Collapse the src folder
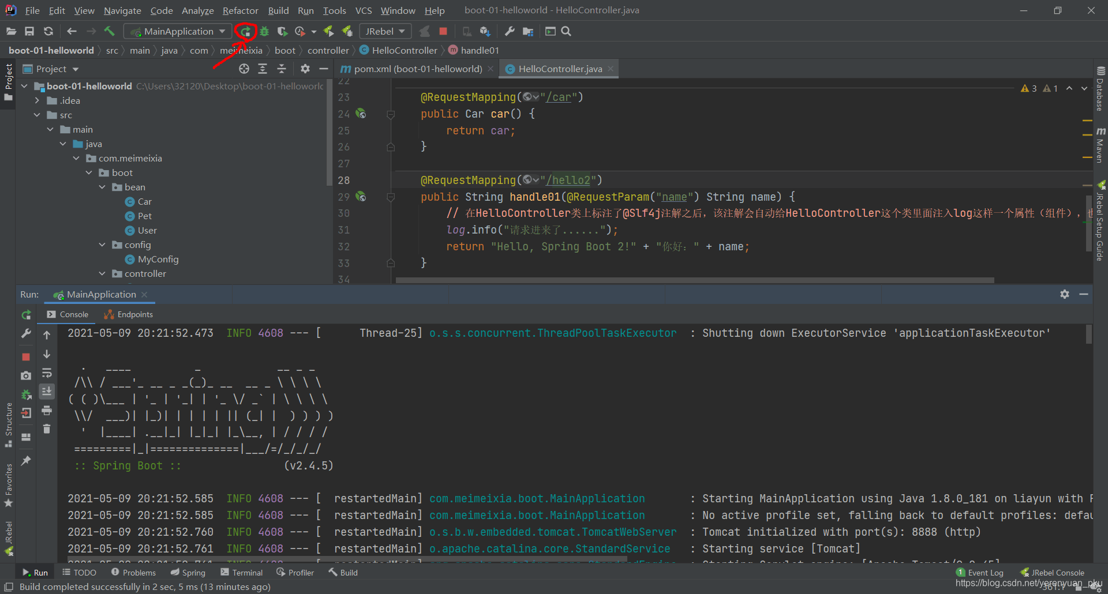This screenshot has height=594, width=1108. pos(38,115)
